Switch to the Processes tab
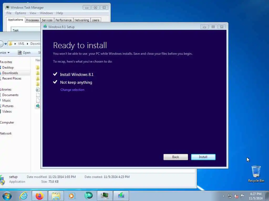Screen dimensions: 269x201 tap(32, 20)
